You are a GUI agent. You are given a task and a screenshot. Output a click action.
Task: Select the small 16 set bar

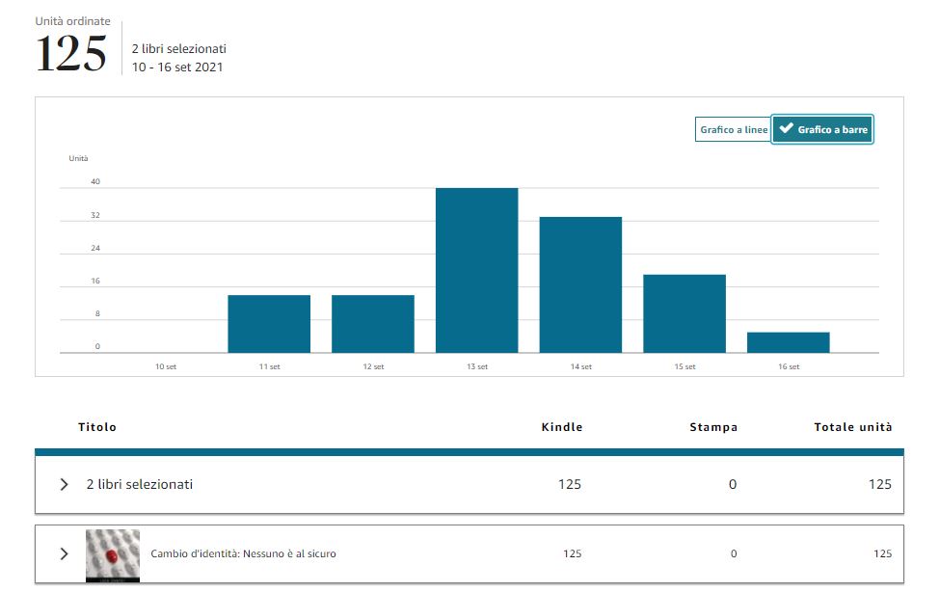788,342
